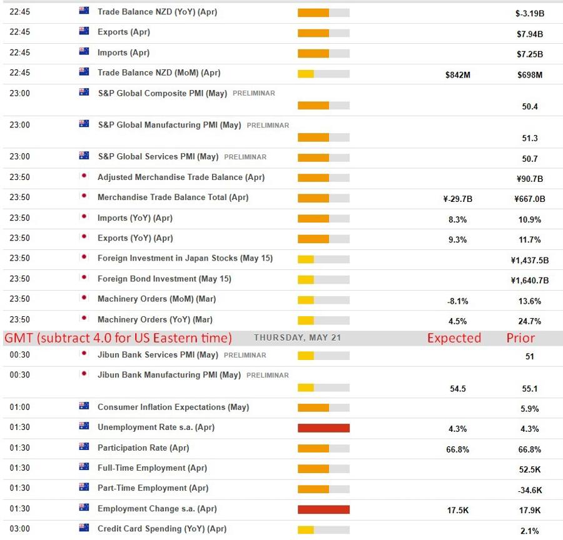Click expected value -8.1%
Image resolution: width=563 pixels, height=540 pixels.
(457, 301)
